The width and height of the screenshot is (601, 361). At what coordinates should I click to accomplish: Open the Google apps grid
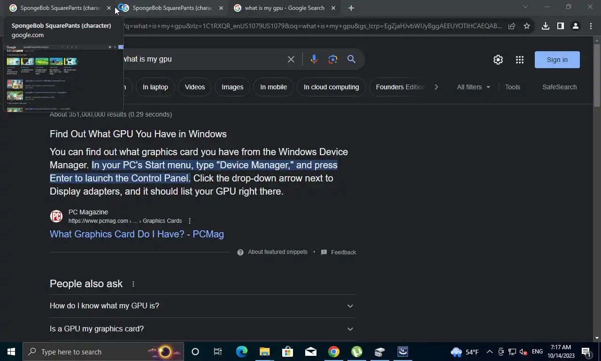519,60
